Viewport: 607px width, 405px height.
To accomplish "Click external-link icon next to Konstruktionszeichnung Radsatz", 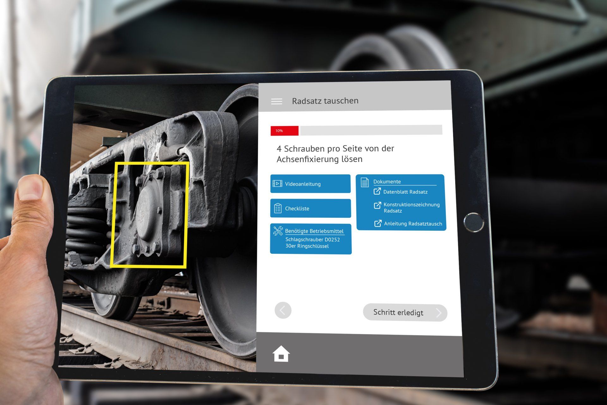I will (x=377, y=205).
